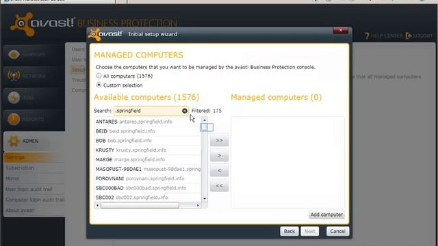Open Computer login audit trail
This screenshot has height=246, width=438.
coord(34,200)
